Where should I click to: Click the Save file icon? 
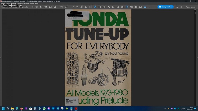coord(32,7)
